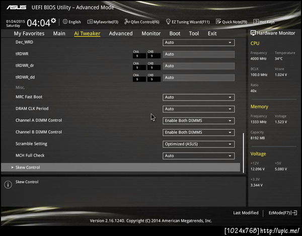Open the MCH Full Check dropdown
Viewport: 302px width, 236px height.
[199, 155]
